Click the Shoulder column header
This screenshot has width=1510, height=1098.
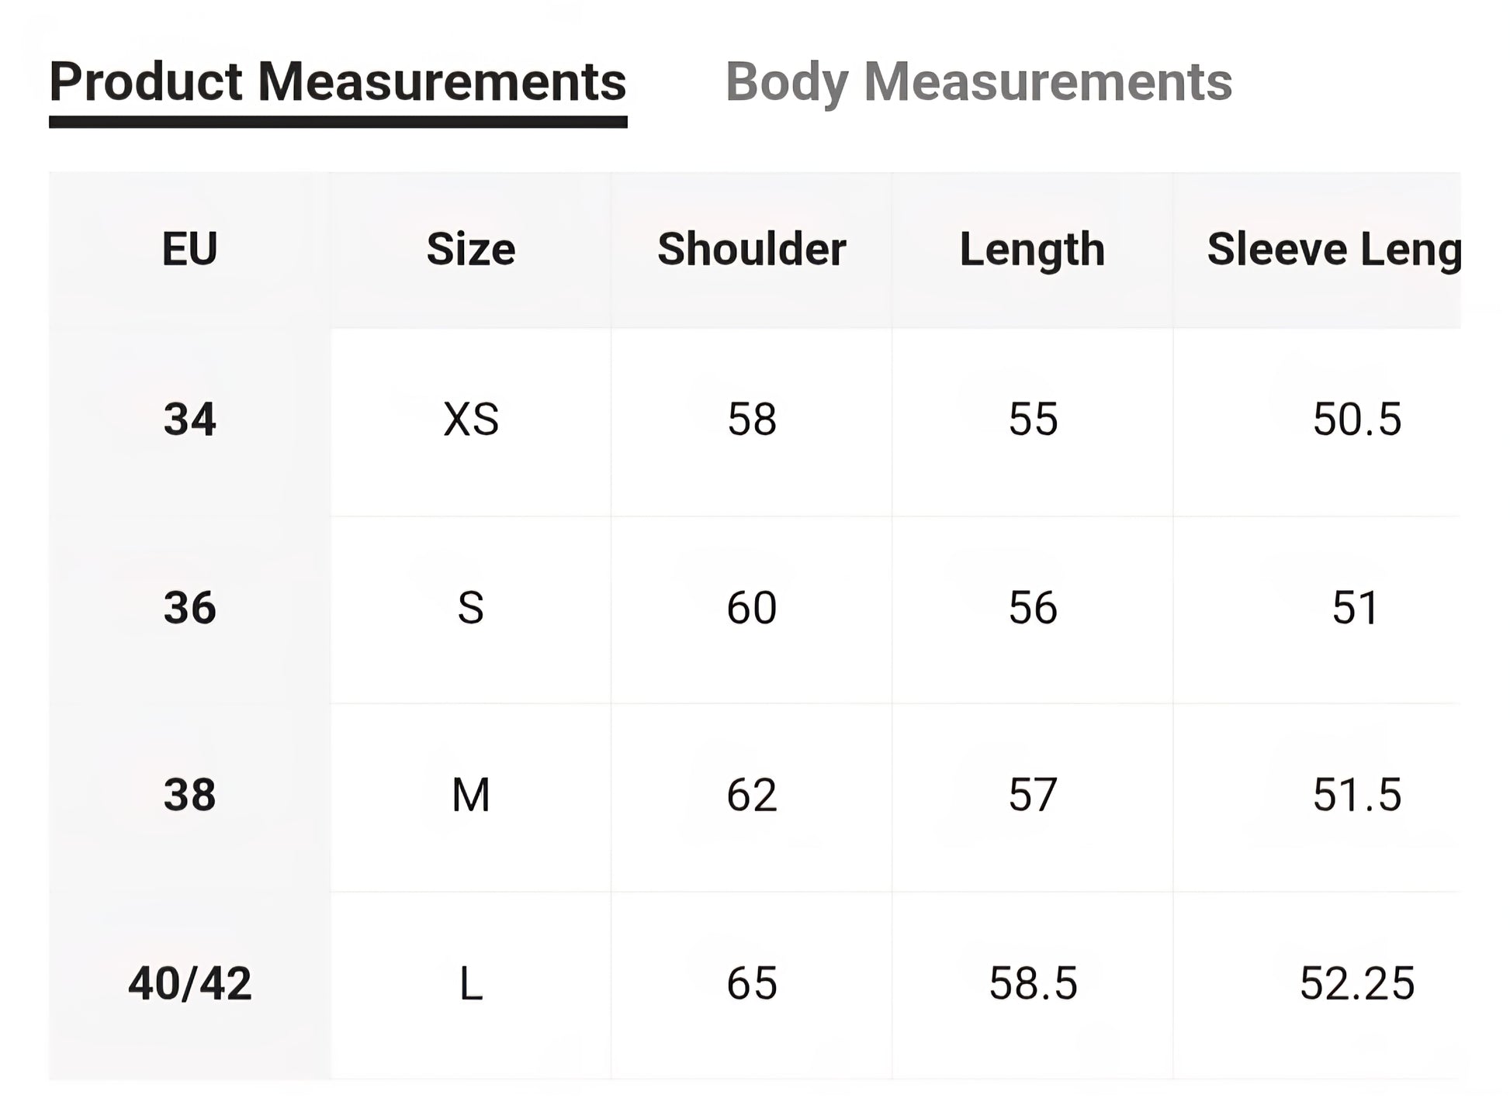[751, 250]
